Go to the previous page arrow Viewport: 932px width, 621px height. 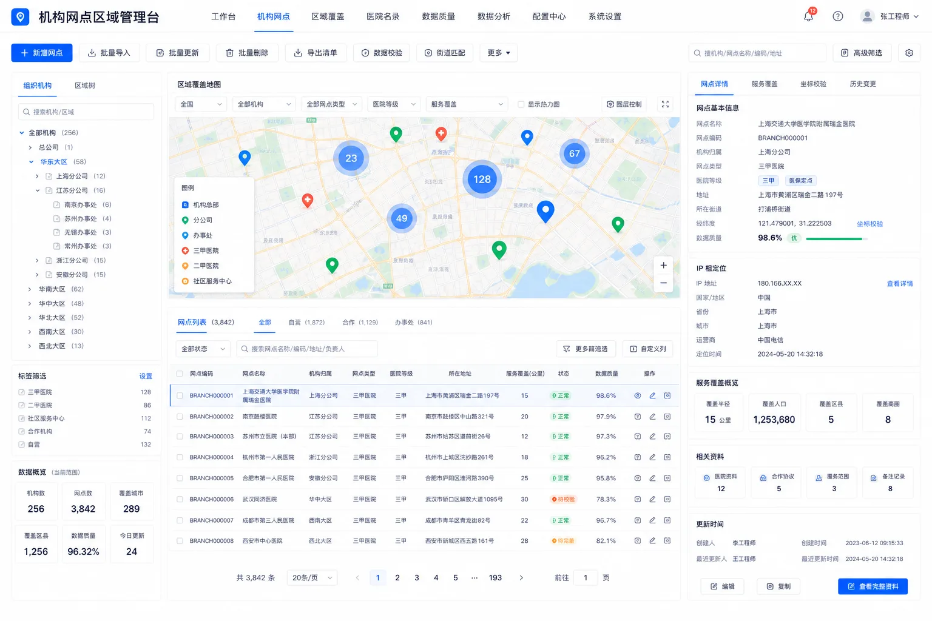357,578
